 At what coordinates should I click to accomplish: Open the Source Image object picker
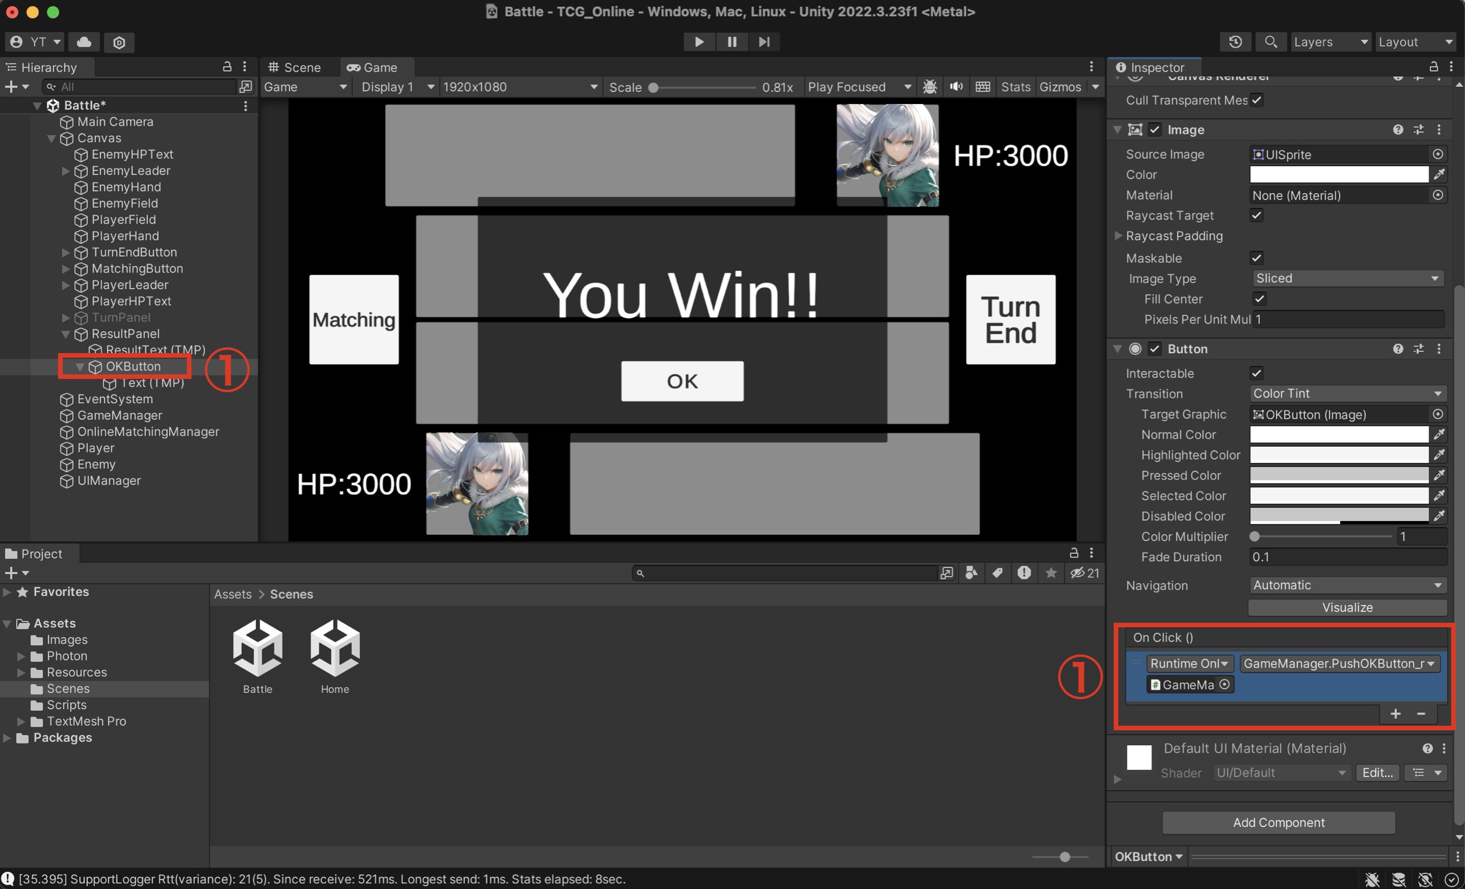point(1437,154)
